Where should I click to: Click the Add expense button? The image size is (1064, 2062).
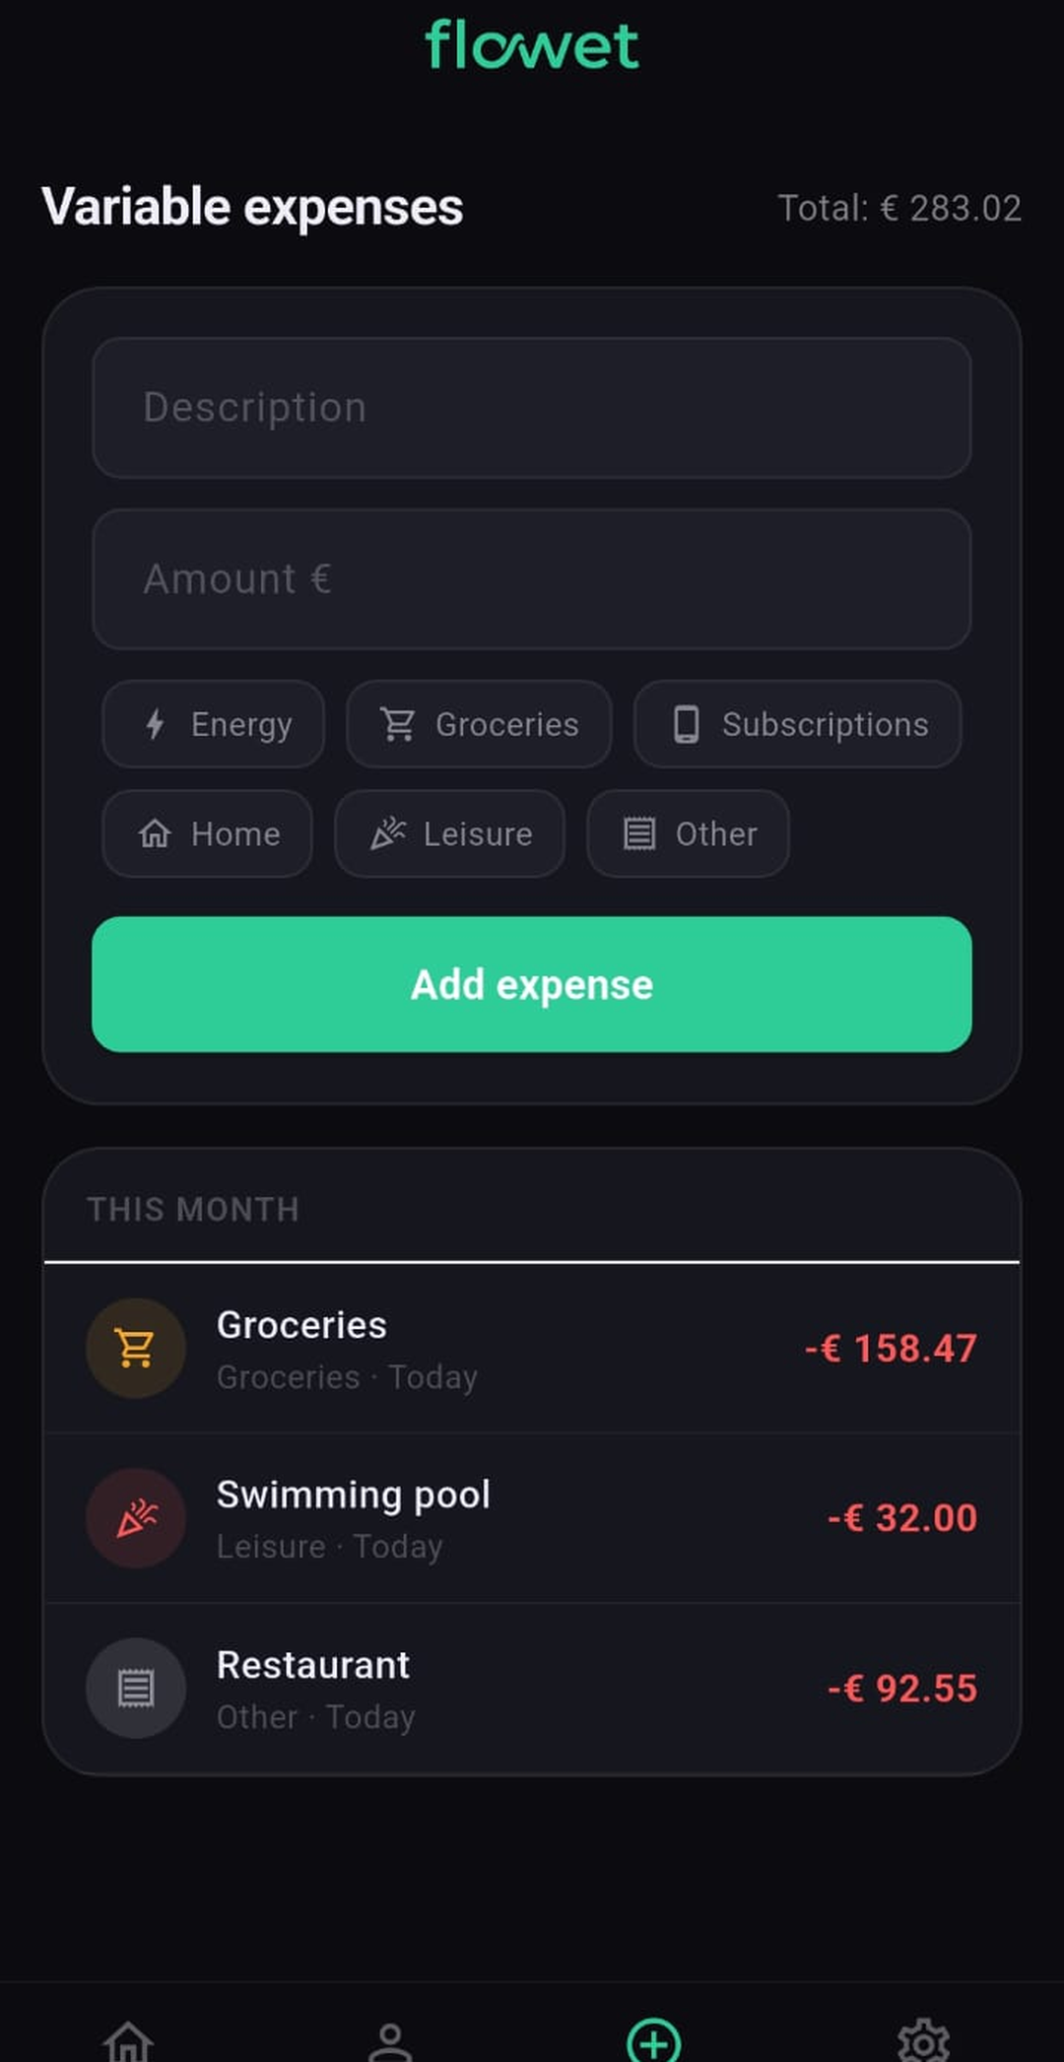click(x=532, y=984)
